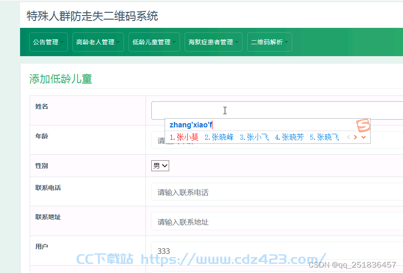Click the Sogou input method logo

click(x=363, y=125)
